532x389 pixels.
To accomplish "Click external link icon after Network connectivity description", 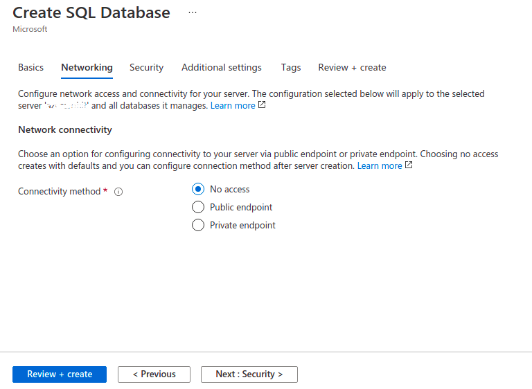I will click(409, 165).
